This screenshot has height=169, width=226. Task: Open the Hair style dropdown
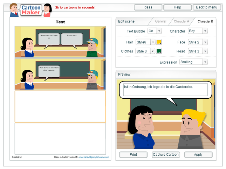145,42
